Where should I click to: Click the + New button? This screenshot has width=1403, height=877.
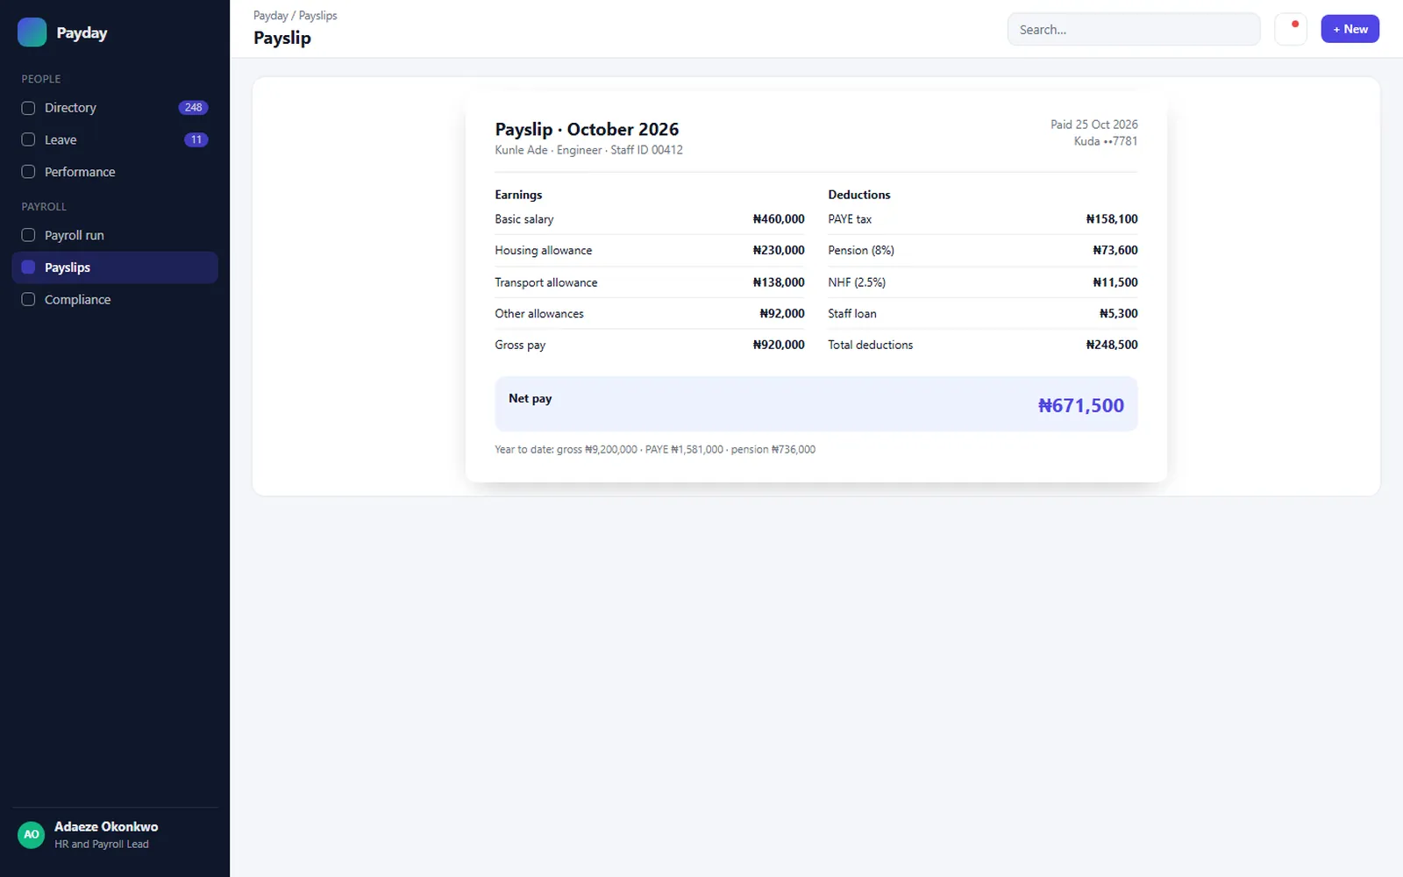1350,29
